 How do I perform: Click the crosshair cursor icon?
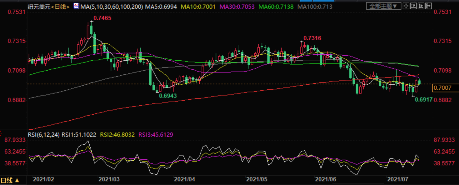[406, 6]
